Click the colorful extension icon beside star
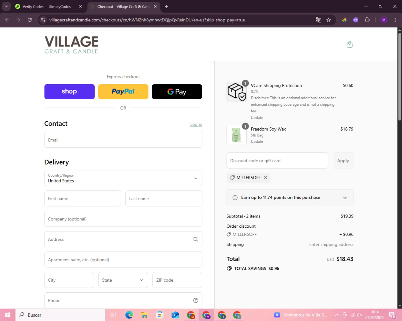 click(x=344, y=20)
